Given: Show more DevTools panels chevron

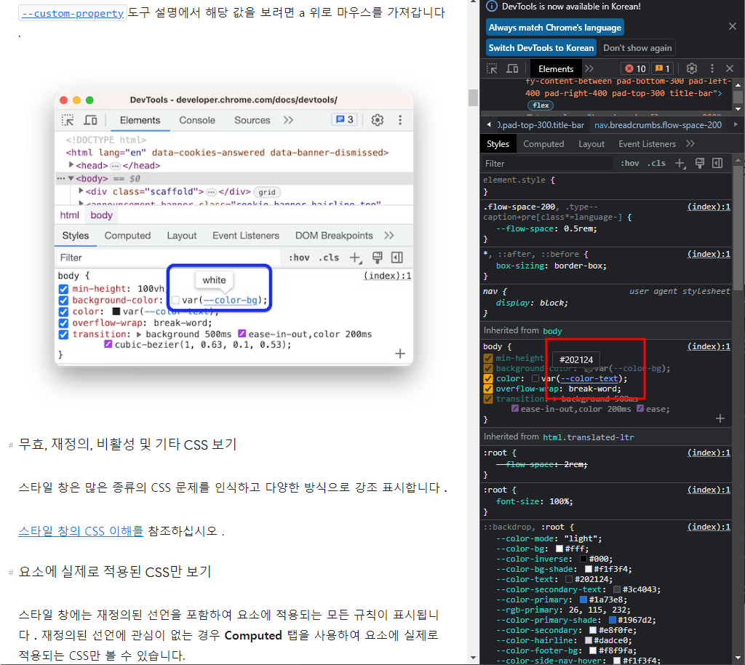Looking at the screenshot, I should tap(589, 68).
